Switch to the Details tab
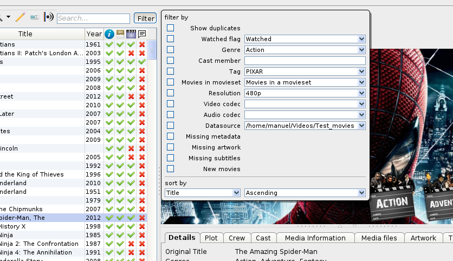This screenshot has width=453, height=261. (x=182, y=238)
